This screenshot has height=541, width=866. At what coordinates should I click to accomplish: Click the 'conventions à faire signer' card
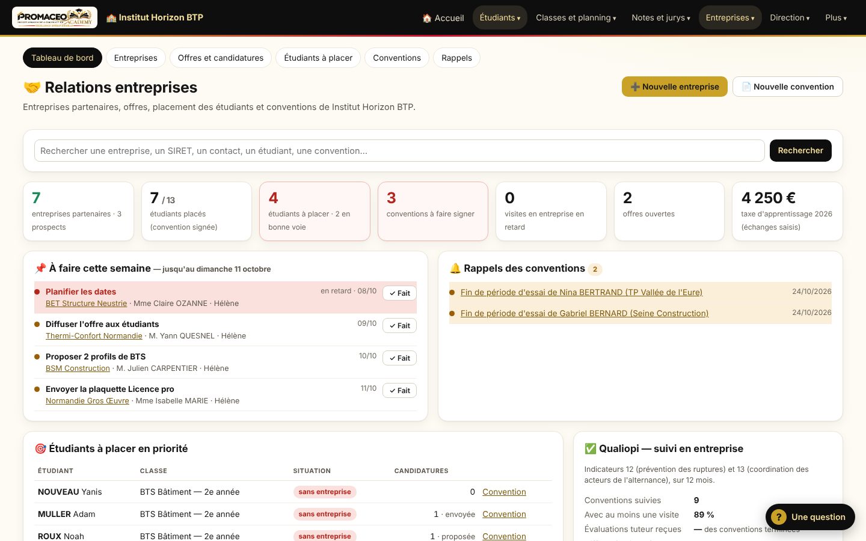[433, 212]
